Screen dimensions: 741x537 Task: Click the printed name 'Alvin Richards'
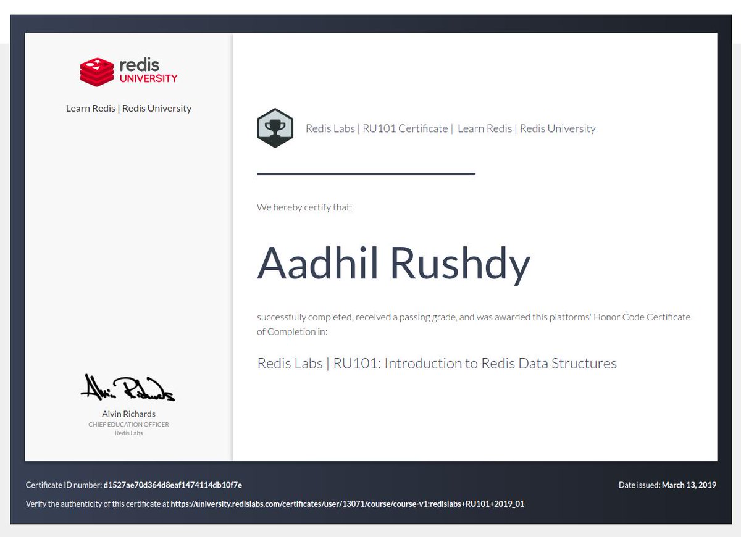pos(128,414)
